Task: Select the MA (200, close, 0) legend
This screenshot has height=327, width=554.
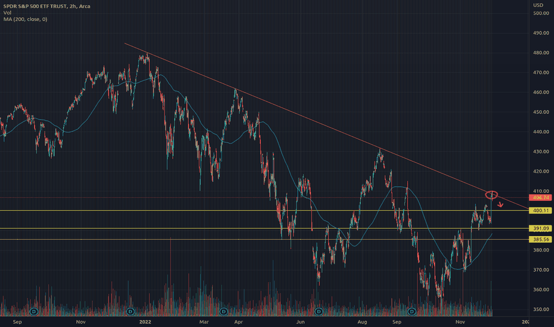Action: (25, 19)
